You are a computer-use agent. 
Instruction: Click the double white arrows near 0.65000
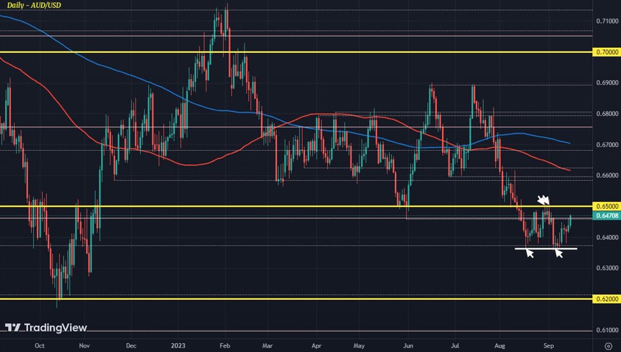point(543,199)
